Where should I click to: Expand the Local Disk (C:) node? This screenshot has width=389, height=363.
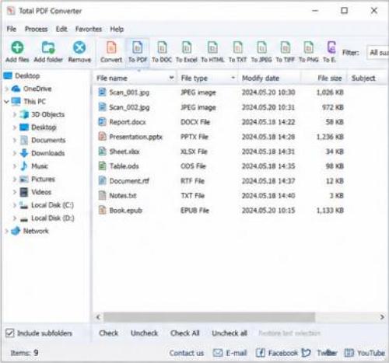pyautogui.click(x=15, y=205)
